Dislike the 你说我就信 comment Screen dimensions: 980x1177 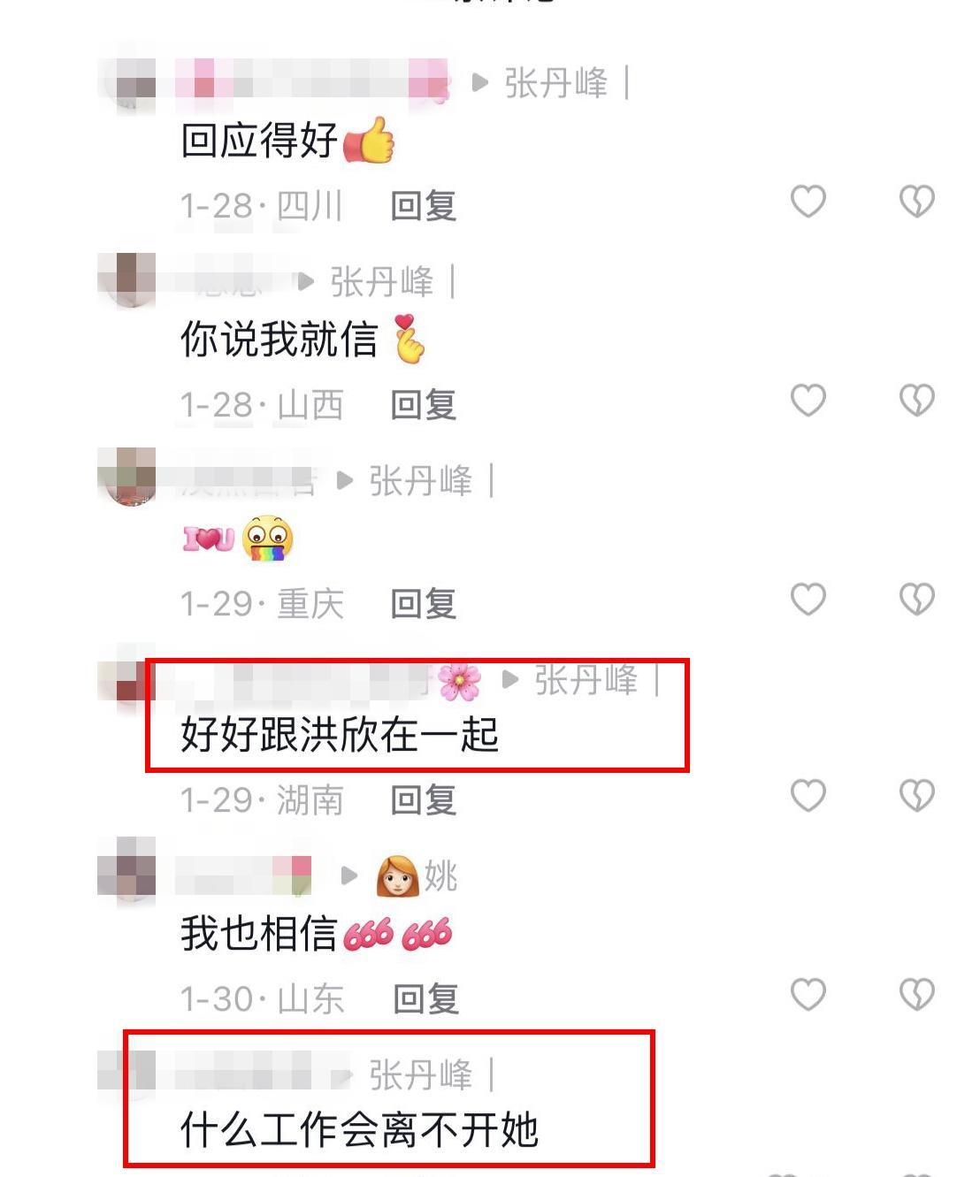[916, 401]
